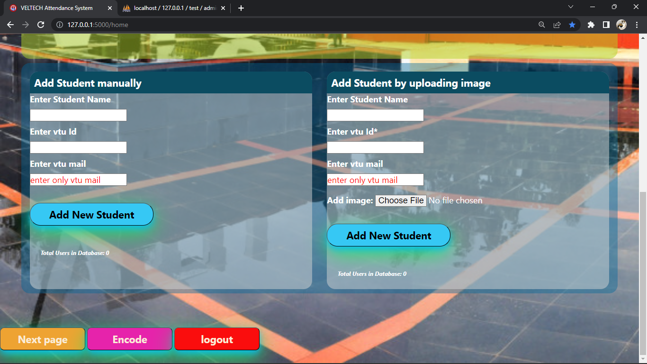
Task: Click the zoom magnifier in the address bar
Action: (x=541, y=25)
